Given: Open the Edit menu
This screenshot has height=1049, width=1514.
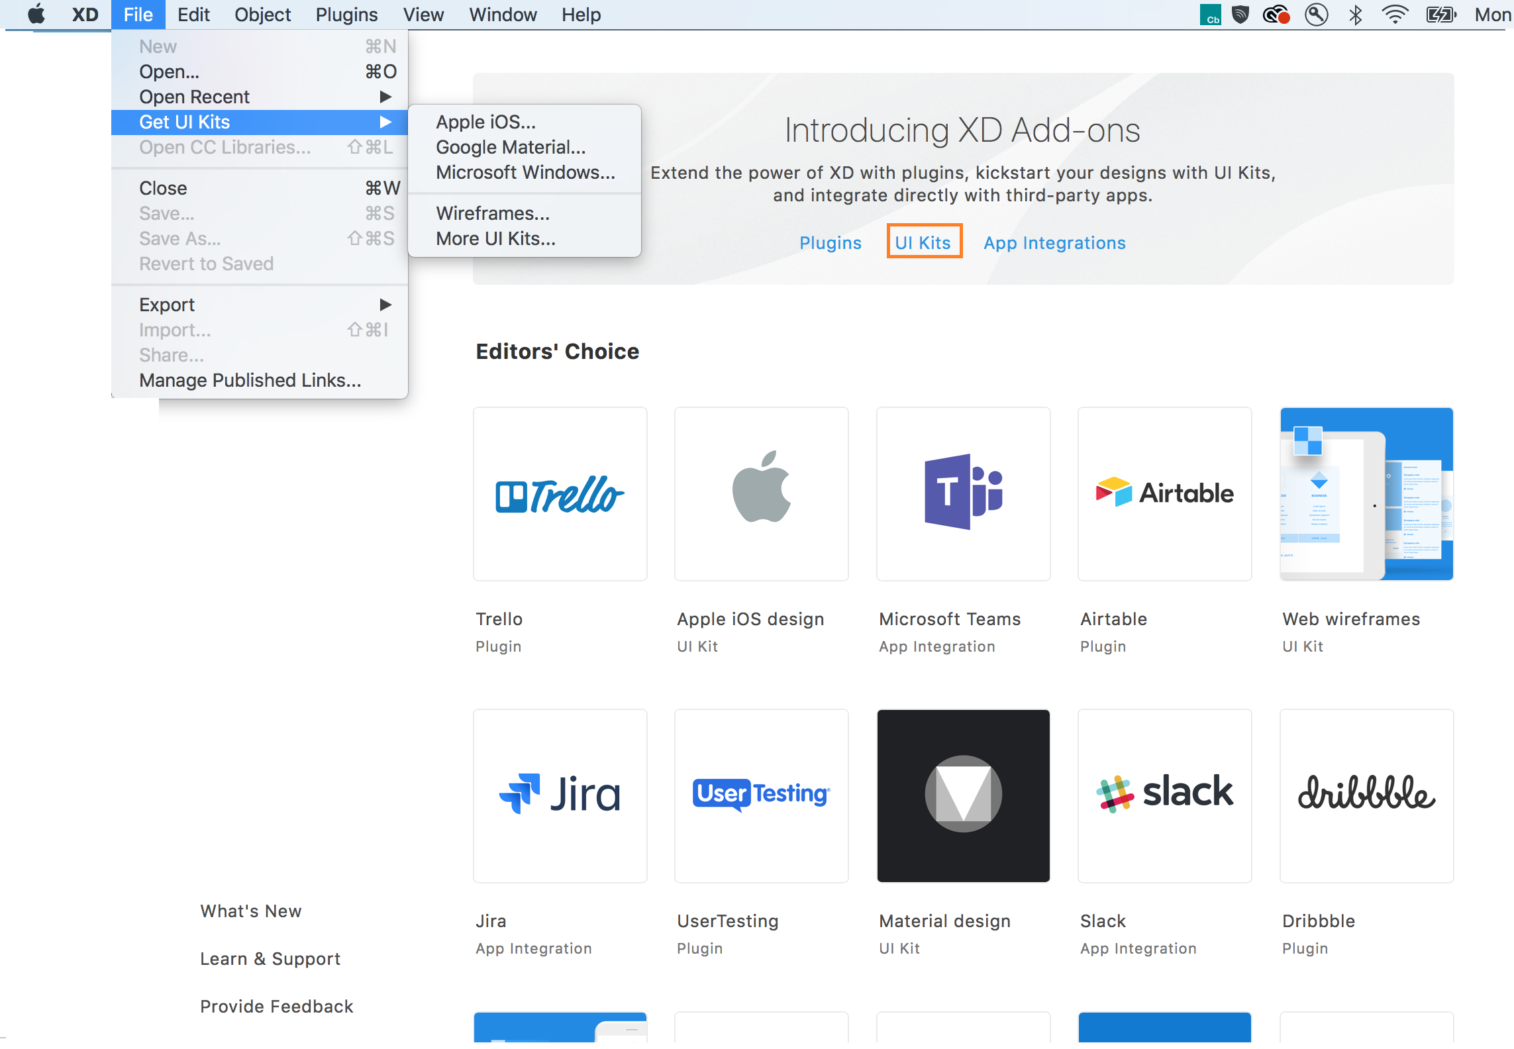Looking at the screenshot, I should [193, 15].
